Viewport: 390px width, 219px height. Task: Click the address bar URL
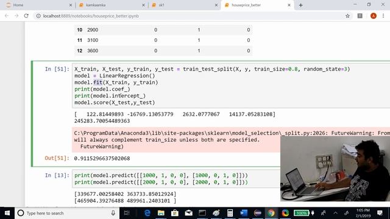91,16
